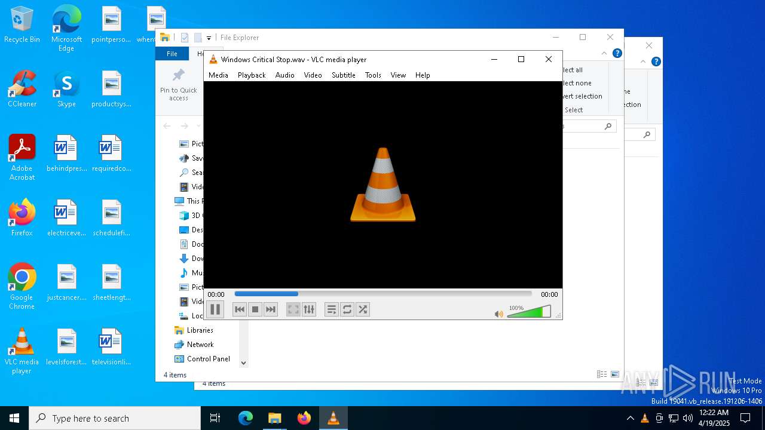Skip to previous media in VLC
This screenshot has width=765, height=430.
pos(240,309)
